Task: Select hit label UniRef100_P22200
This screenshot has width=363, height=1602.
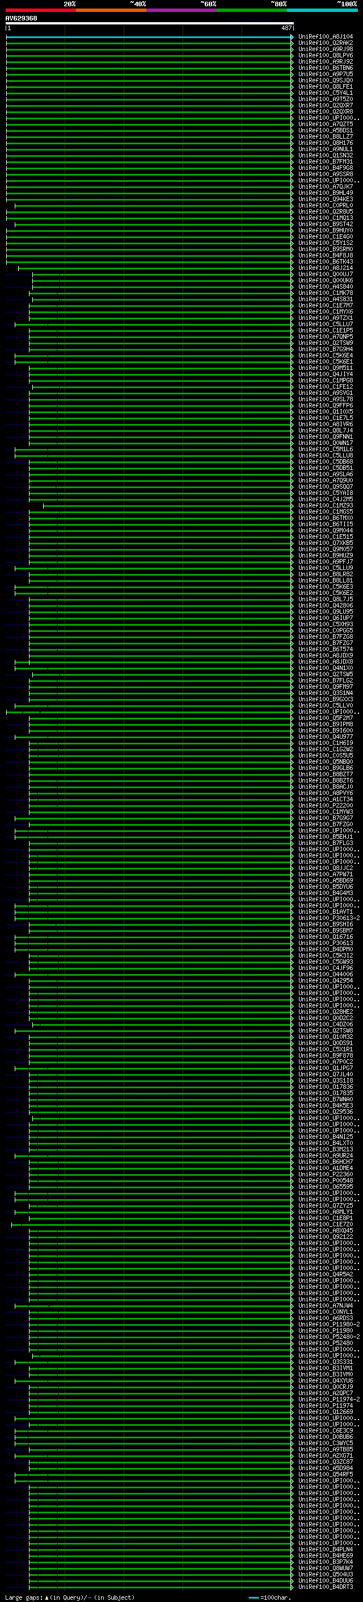Action: 326,805
